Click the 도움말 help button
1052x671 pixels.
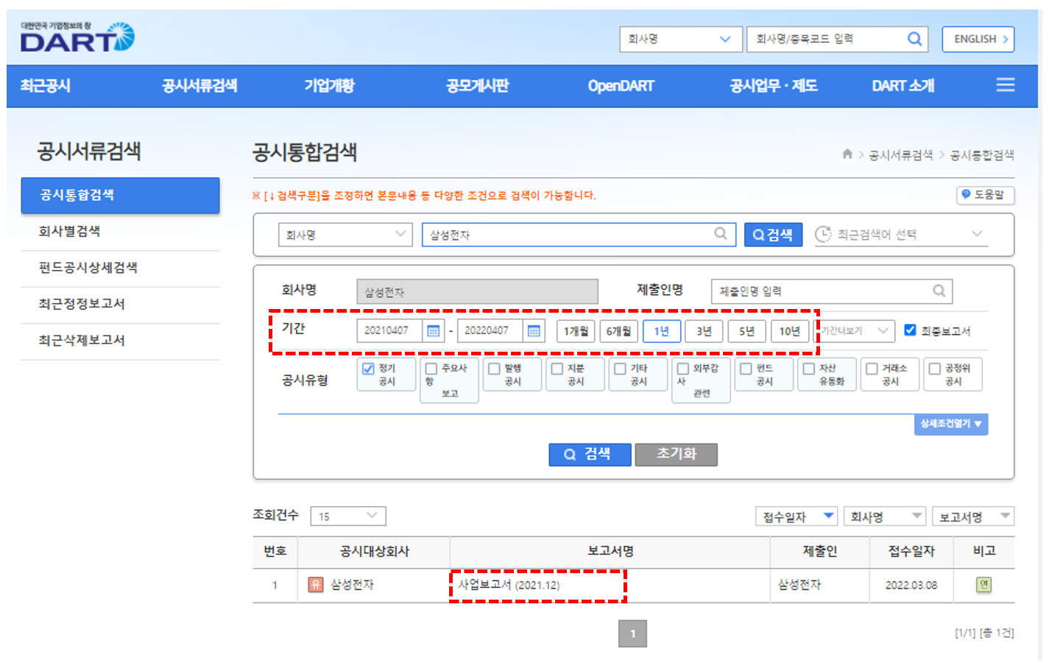(x=985, y=195)
